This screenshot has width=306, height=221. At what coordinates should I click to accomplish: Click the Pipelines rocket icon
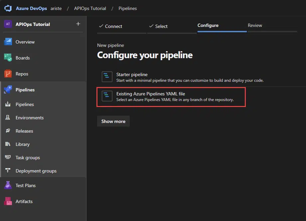(x=7, y=90)
